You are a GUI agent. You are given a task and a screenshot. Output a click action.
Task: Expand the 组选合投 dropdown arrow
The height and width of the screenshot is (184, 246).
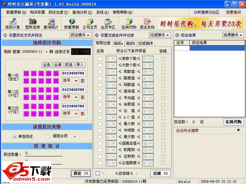75,136
